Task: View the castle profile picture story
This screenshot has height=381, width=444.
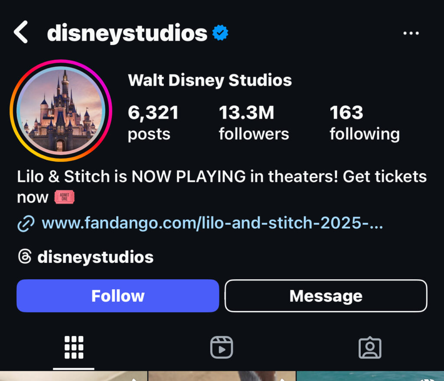Action: pos(61,110)
